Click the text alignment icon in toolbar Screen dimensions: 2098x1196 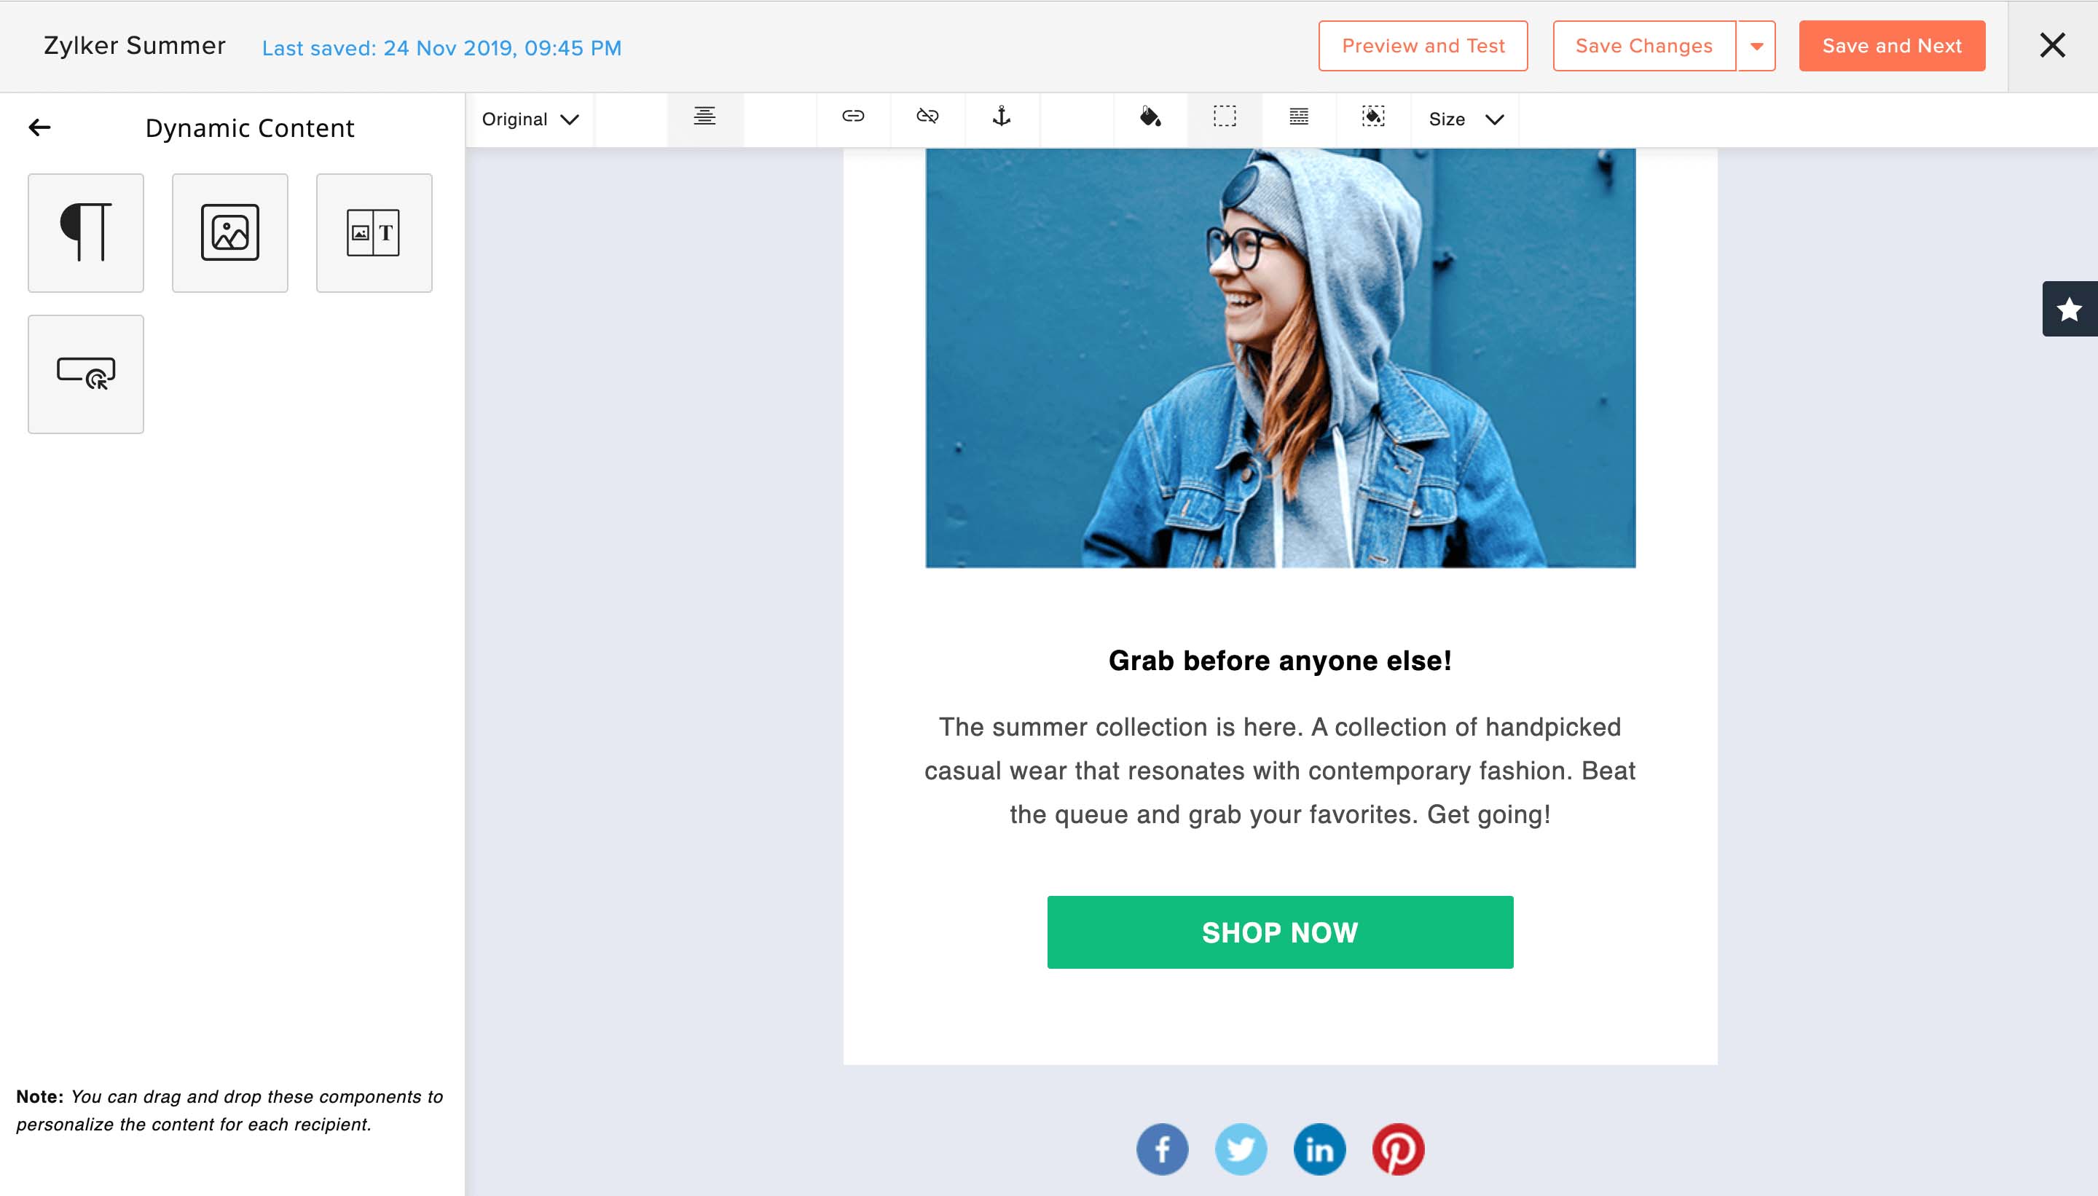704,118
